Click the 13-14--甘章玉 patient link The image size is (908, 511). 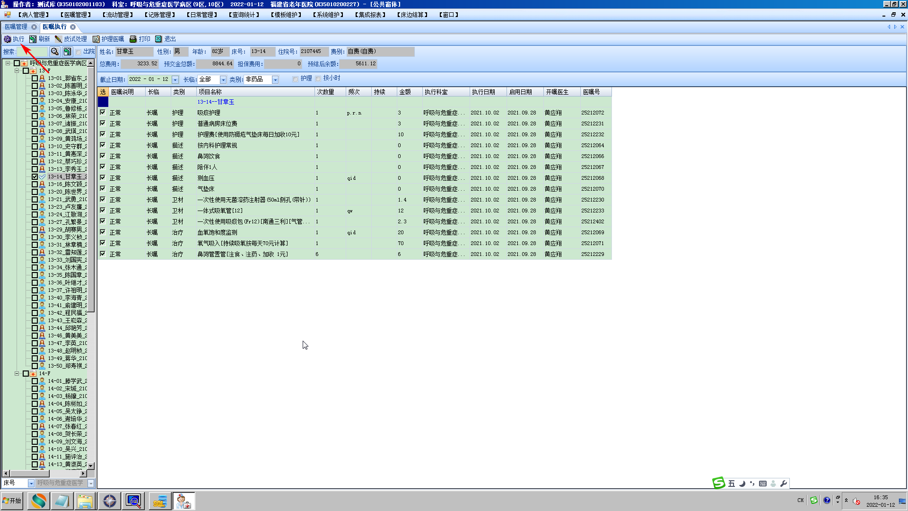(216, 102)
